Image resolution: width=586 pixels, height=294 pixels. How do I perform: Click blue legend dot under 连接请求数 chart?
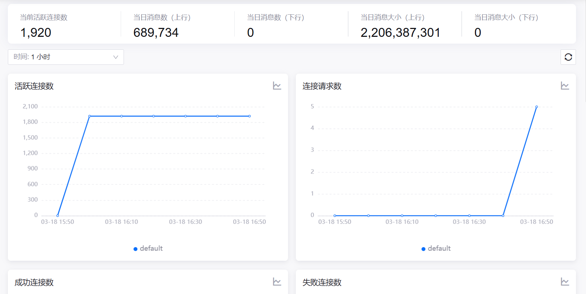(423, 249)
